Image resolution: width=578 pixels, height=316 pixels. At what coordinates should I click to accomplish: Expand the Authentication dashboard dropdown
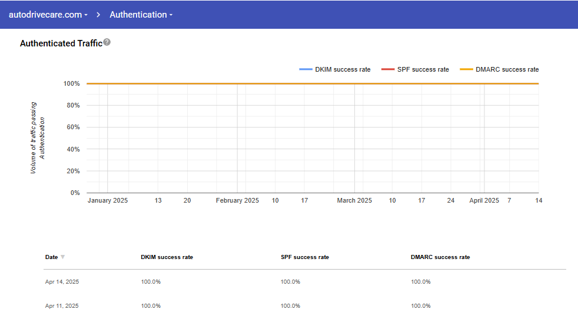(x=141, y=15)
